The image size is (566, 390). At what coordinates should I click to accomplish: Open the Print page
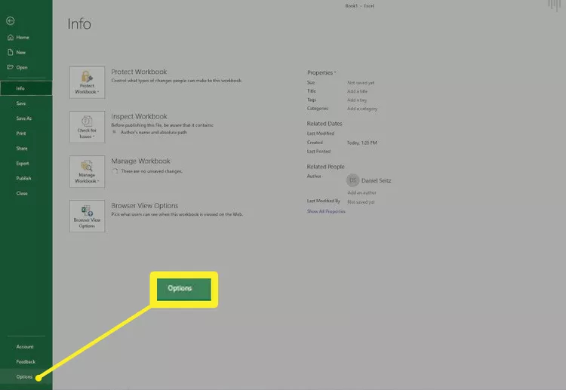click(x=21, y=134)
